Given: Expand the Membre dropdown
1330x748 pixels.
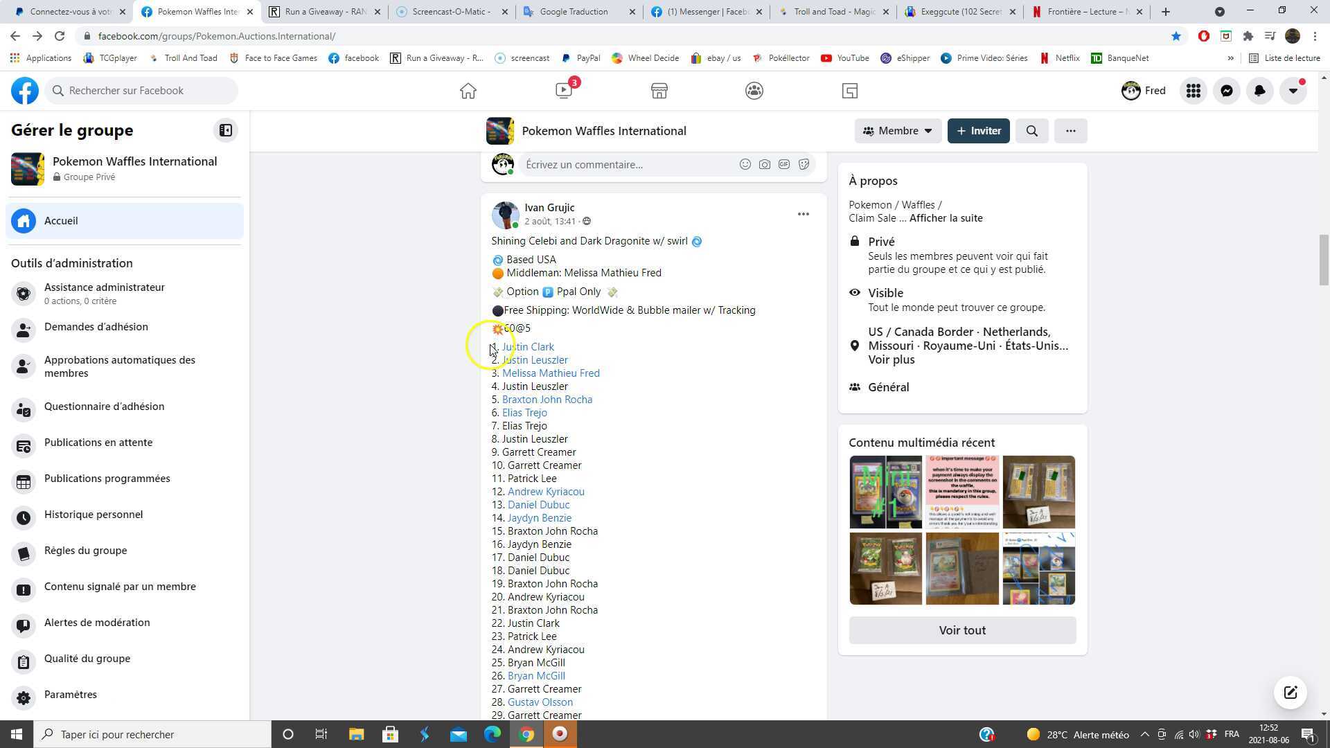Looking at the screenshot, I should click(898, 131).
